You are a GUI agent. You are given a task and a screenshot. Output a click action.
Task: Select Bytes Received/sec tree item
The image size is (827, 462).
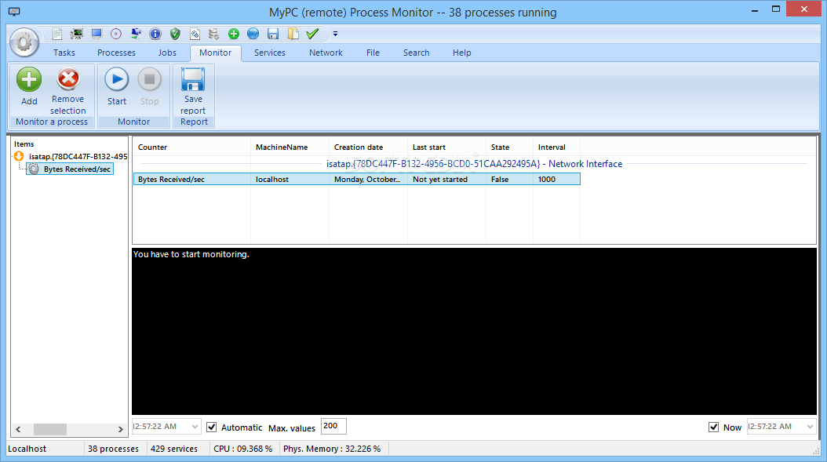click(77, 169)
